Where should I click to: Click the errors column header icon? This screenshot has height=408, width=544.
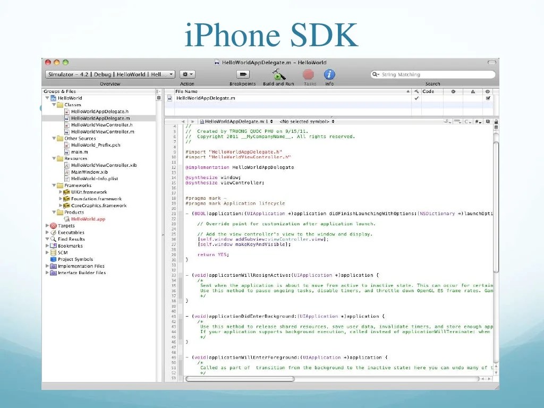coord(453,91)
